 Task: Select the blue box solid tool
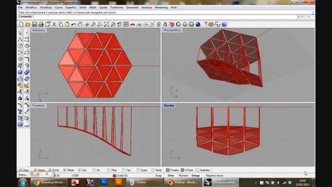coord(20,72)
